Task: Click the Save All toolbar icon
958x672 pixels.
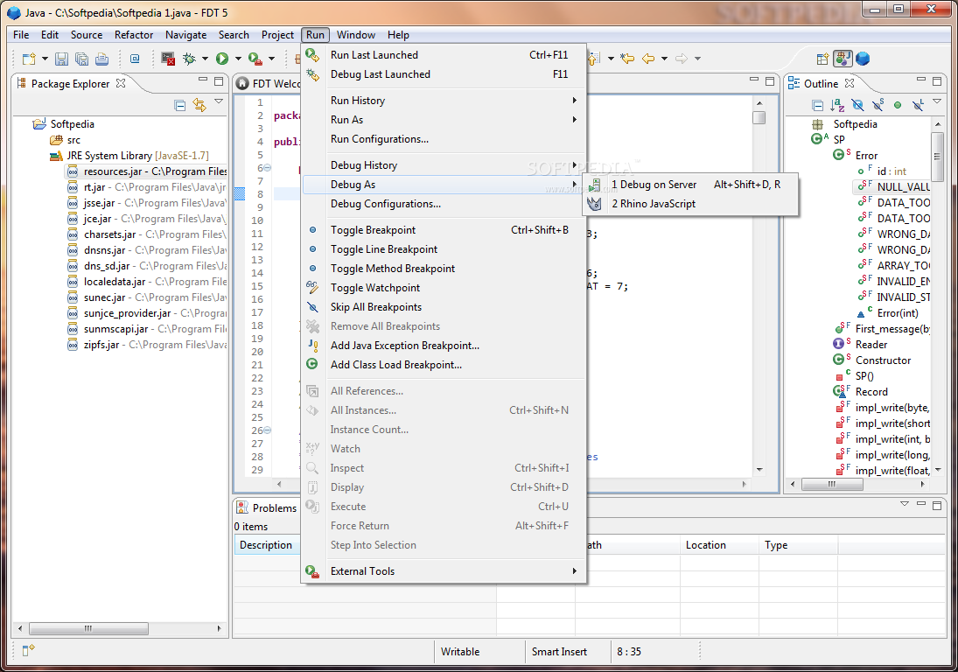Action: (81, 59)
